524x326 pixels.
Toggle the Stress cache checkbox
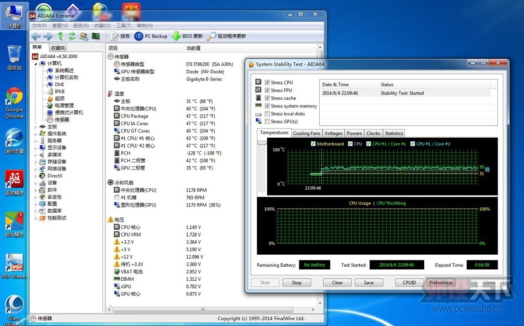[267, 98]
